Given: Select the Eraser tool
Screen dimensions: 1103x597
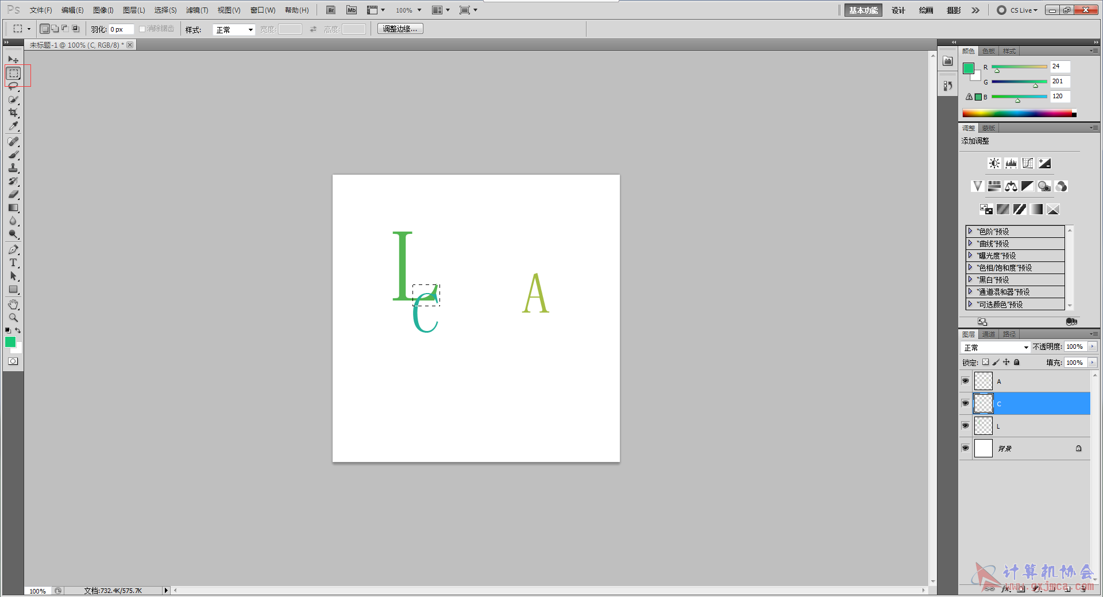Looking at the screenshot, I should 13,194.
